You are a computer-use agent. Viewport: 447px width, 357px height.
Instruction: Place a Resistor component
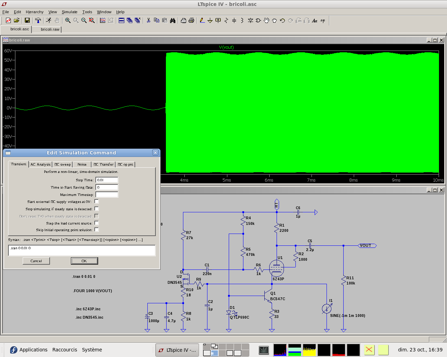(226, 21)
